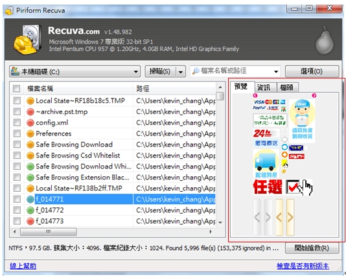
Task: Click the Piriform Recuva title bar icon
Action: [9, 10]
